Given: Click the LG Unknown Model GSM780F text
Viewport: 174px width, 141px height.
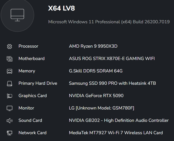Looking at the screenshot, I should click(x=101, y=108).
